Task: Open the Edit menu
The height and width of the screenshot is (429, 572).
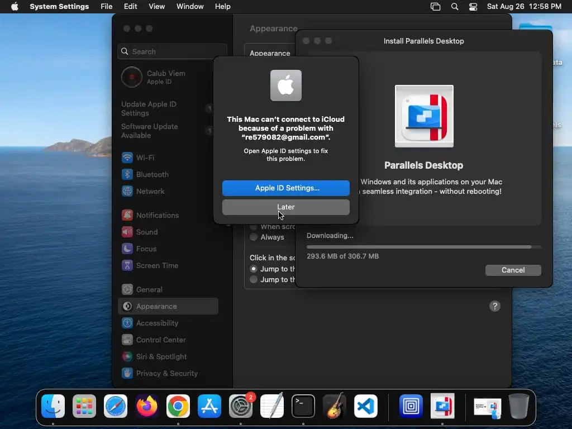Action: 130,7
